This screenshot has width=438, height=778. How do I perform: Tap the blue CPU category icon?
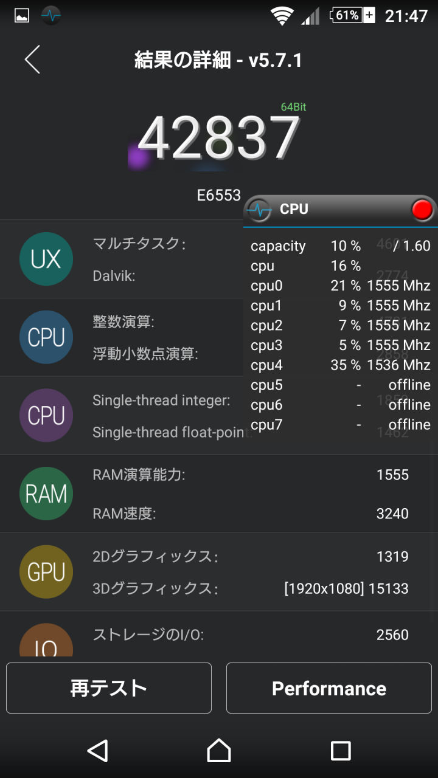click(46, 337)
